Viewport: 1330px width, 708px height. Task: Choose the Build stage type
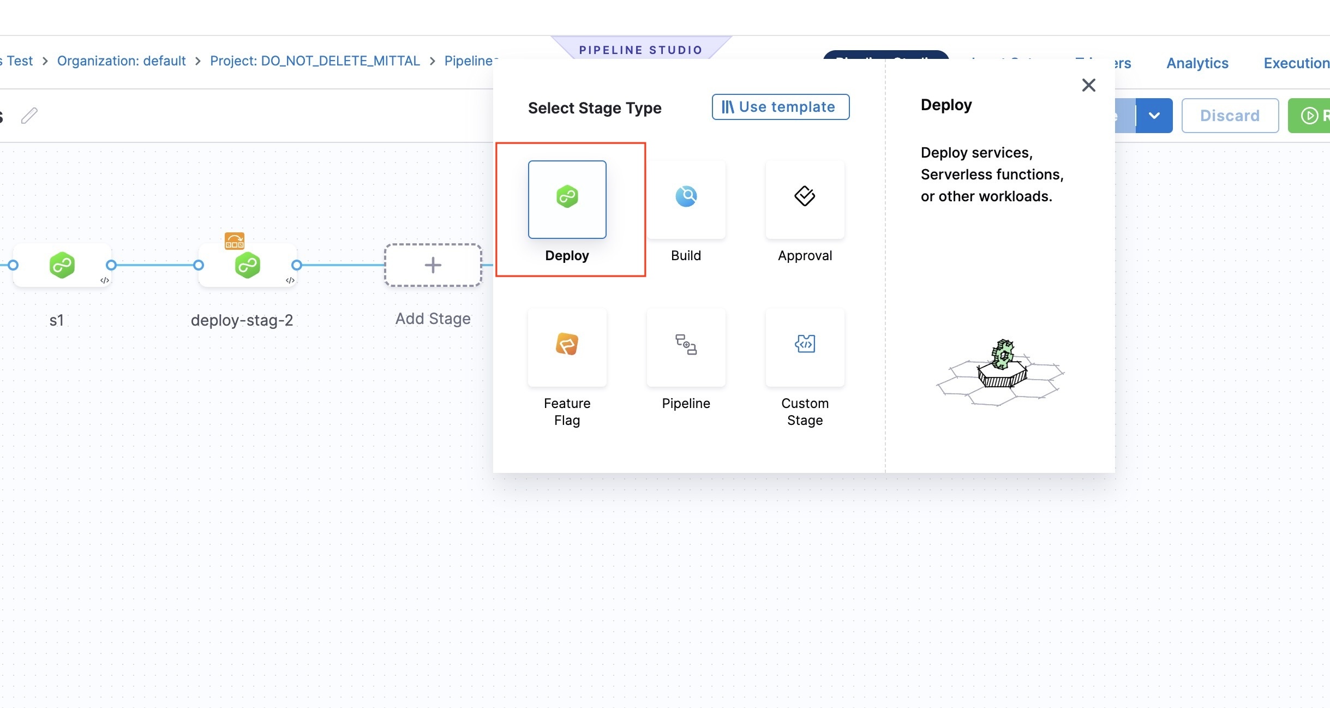pos(686,200)
